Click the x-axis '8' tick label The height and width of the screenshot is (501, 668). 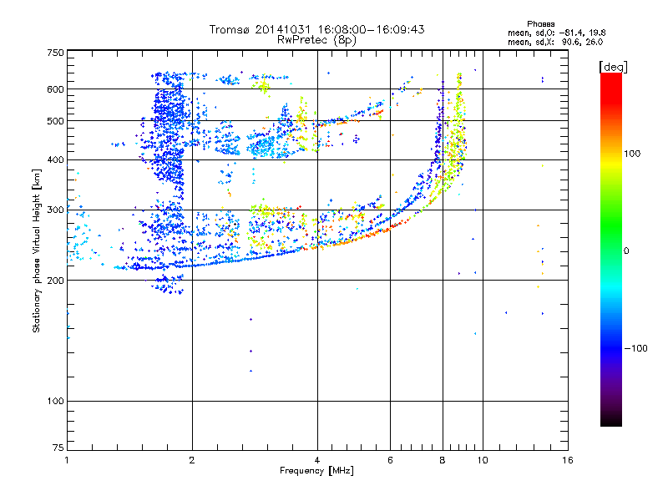[443, 460]
